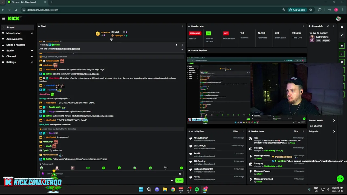Click the browser address bar URL
347x195 pixels.
pyautogui.click(x=43, y=10)
